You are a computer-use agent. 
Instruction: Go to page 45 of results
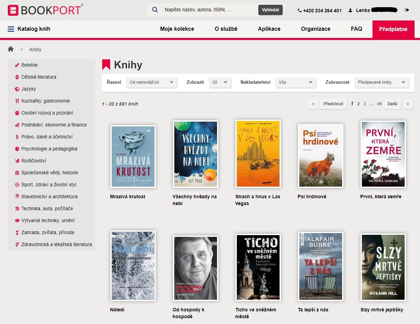(379, 104)
